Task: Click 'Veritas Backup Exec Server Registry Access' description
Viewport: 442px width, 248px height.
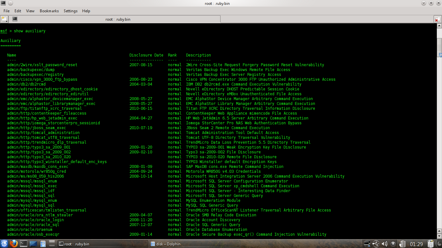Action: click(234, 75)
